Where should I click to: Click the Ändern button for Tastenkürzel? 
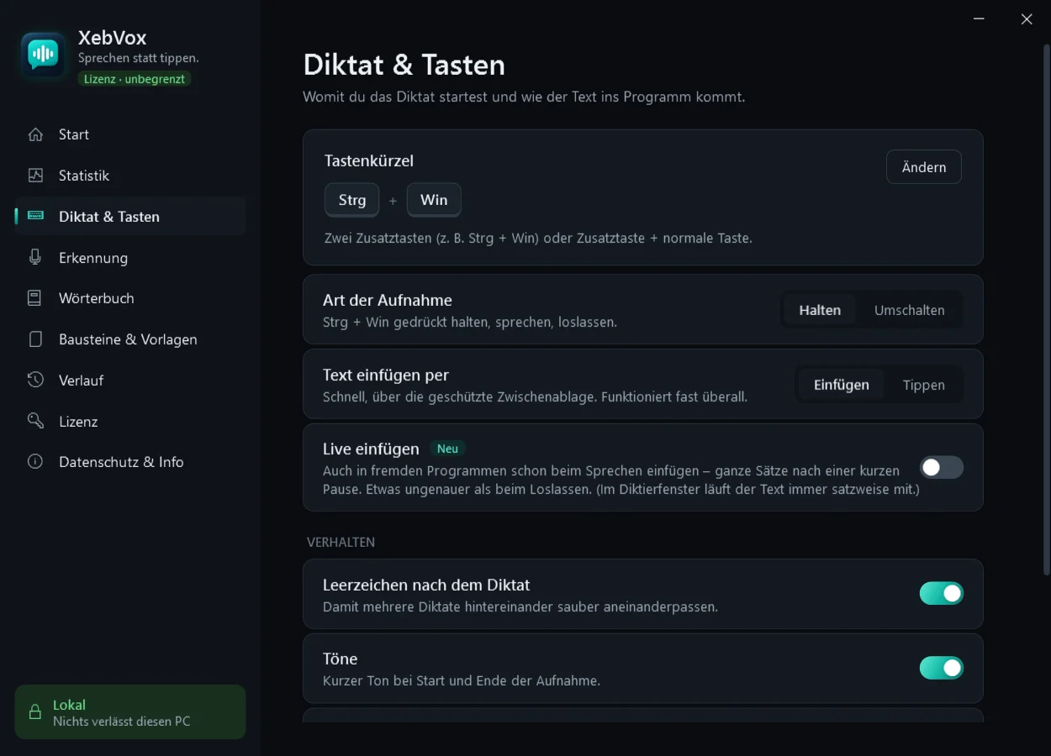924,167
